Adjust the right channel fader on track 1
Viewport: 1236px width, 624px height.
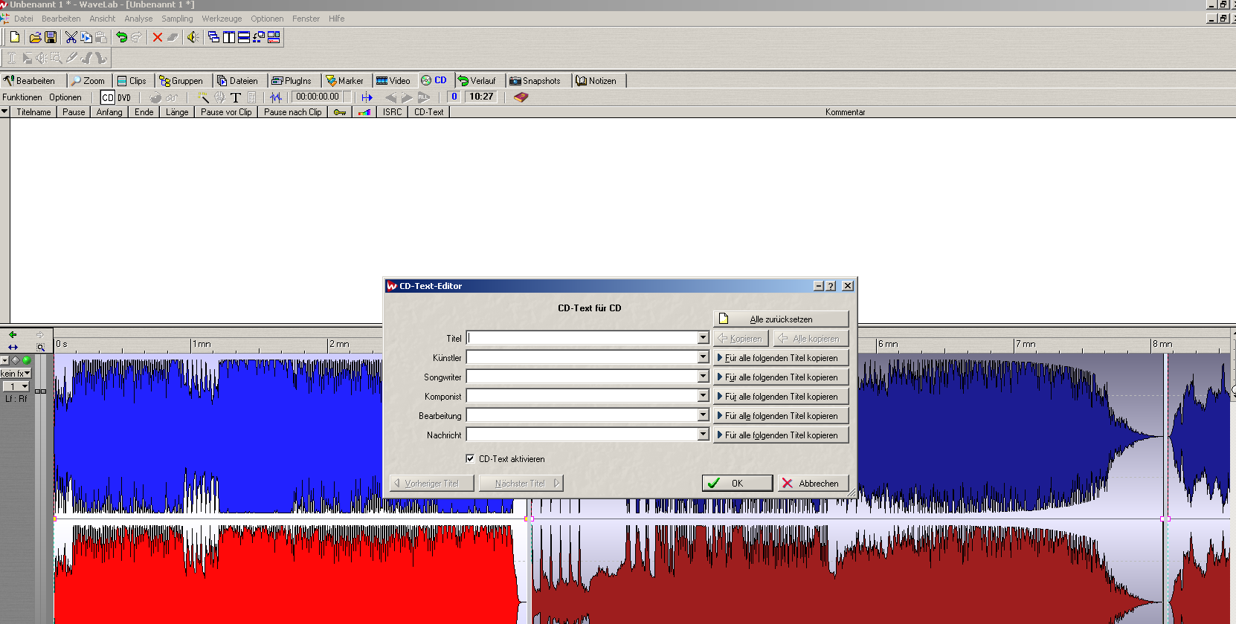[43, 391]
